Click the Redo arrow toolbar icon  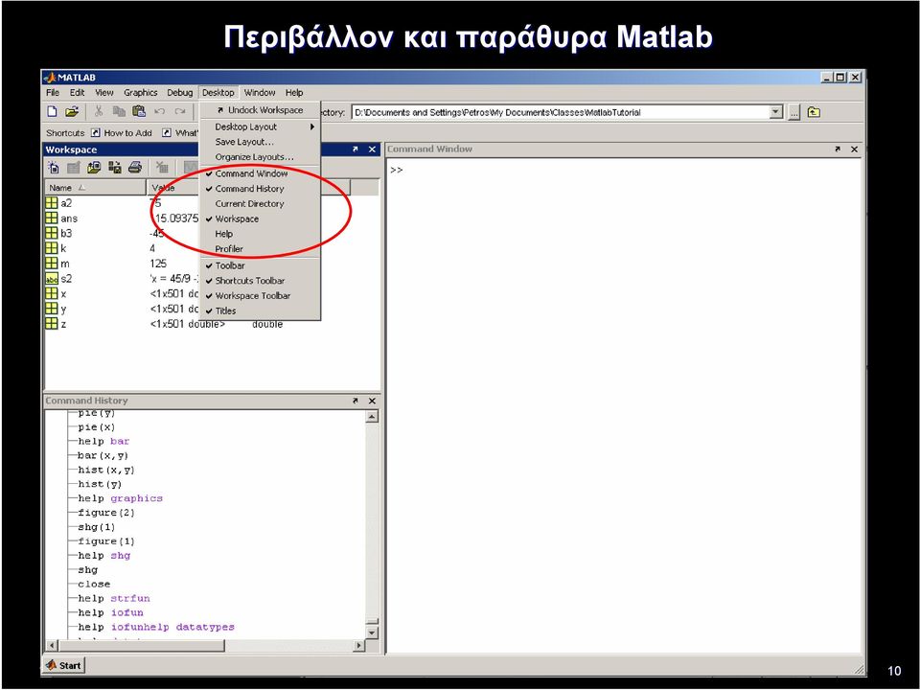pyautogui.click(x=179, y=111)
